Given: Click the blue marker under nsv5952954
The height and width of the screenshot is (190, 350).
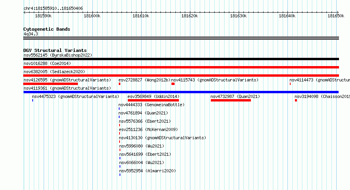Looking at the screenshot, I should [x=120, y=175].
